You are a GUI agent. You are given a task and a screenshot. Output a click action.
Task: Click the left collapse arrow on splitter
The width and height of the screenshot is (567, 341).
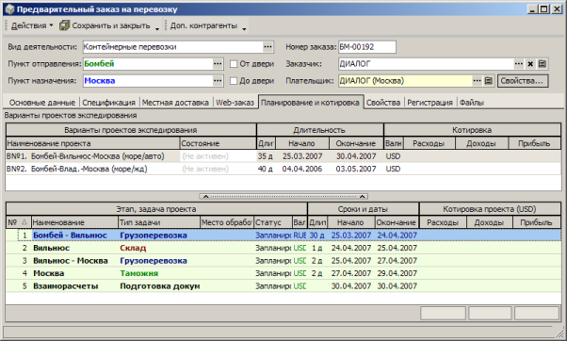[x=205, y=196]
